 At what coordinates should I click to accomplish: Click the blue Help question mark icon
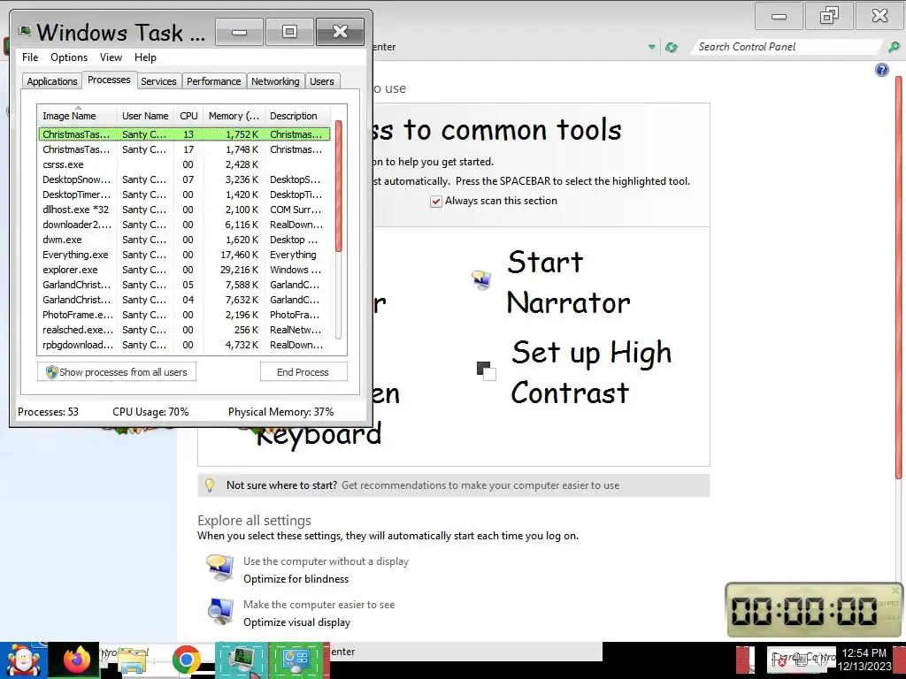click(882, 70)
